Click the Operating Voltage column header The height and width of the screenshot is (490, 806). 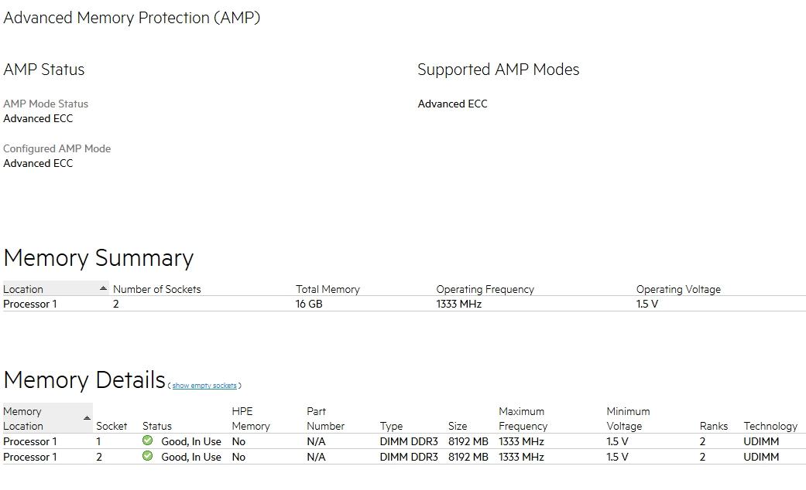click(678, 289)
